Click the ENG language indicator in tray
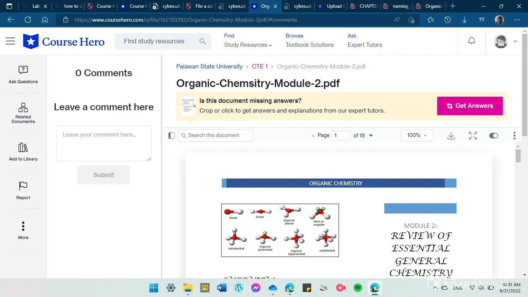The width and height of the screenshot is (528, 297). tap(458, 288)
